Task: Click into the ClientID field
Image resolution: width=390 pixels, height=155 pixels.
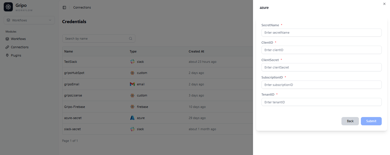Action: (321, 50)
